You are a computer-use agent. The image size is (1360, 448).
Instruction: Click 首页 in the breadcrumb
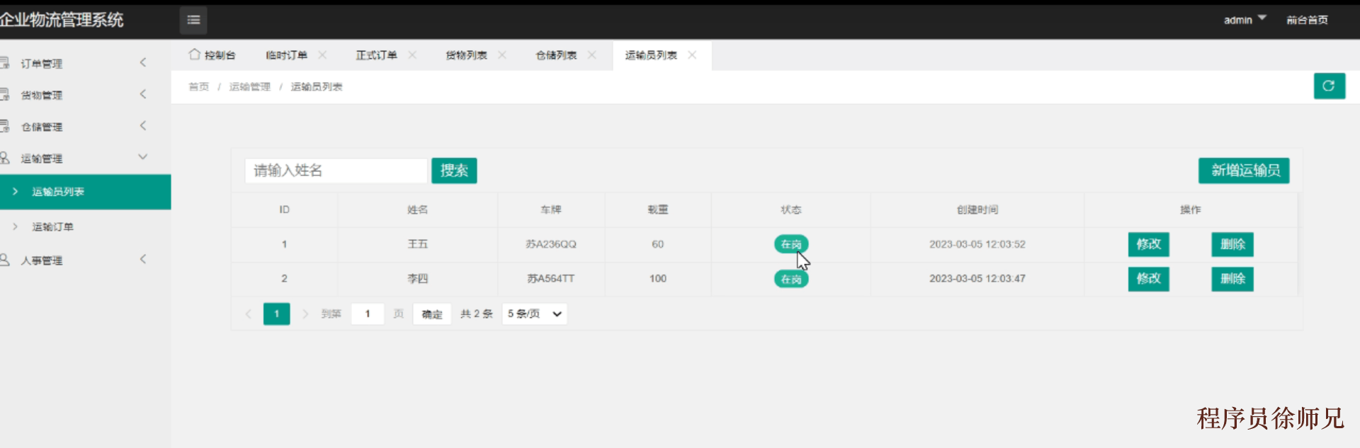198,86
